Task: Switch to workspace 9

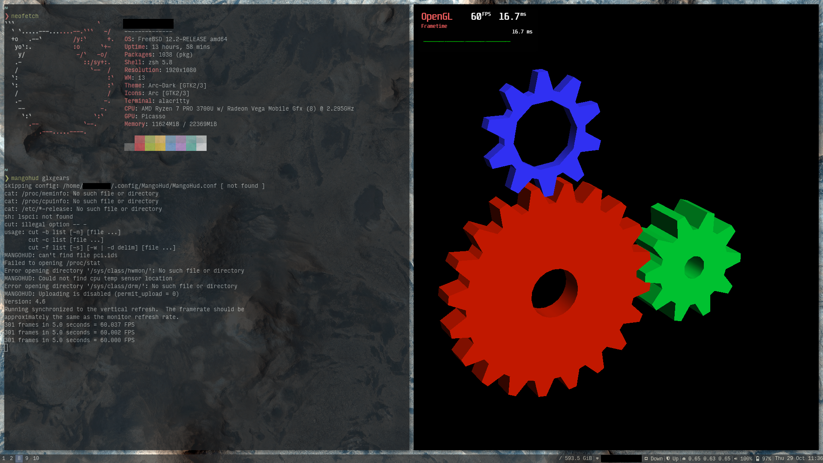Action: click(27, 459)
